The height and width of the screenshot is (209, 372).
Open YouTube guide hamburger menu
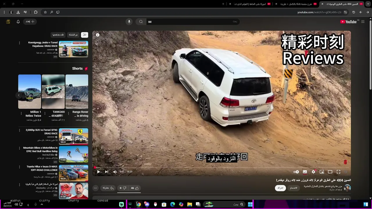pos(363,21)
